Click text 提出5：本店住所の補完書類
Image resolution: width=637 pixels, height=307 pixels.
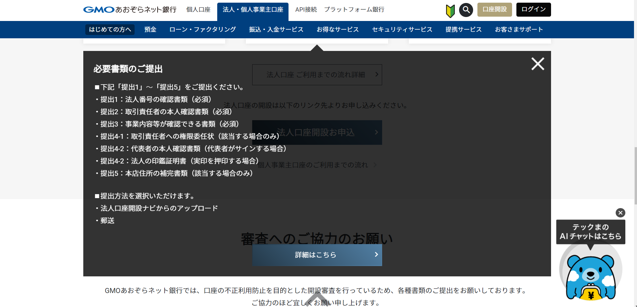144,173
